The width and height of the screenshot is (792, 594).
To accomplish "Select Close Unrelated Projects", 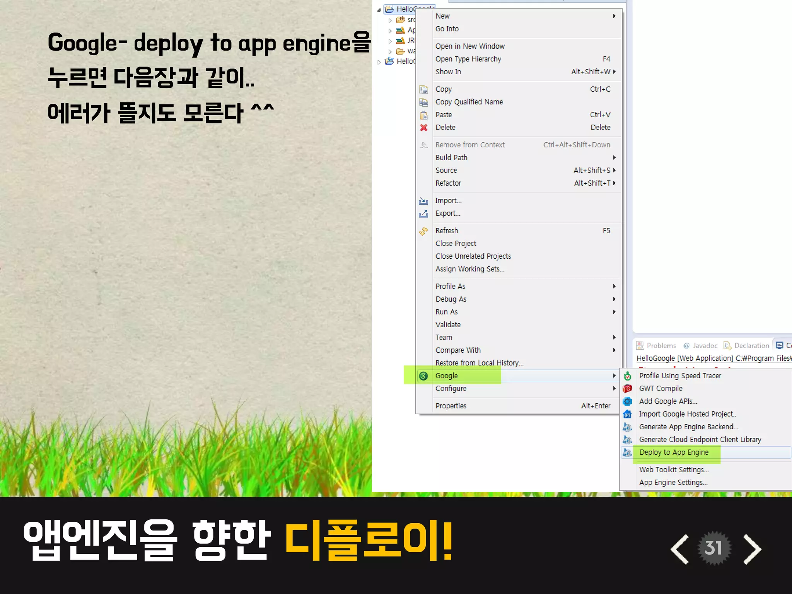I will tap(519, 256).
